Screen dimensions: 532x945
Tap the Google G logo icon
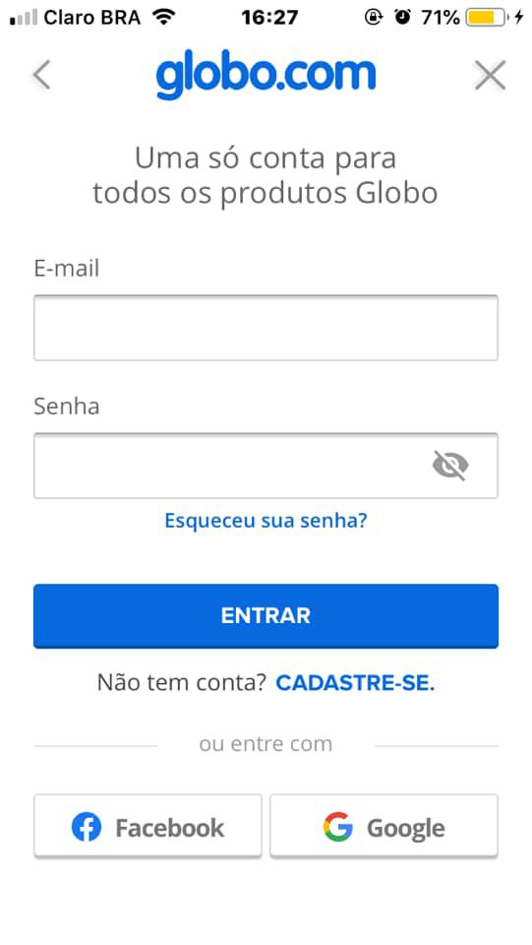click(337, 827)
